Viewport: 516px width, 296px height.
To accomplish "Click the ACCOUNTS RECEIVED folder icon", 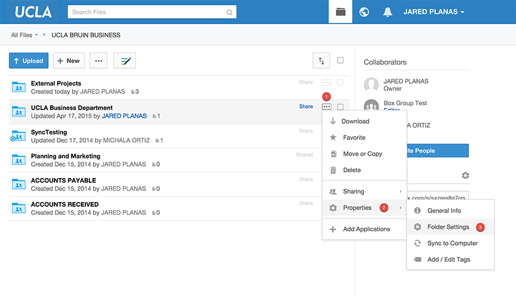I will point(19,208).
